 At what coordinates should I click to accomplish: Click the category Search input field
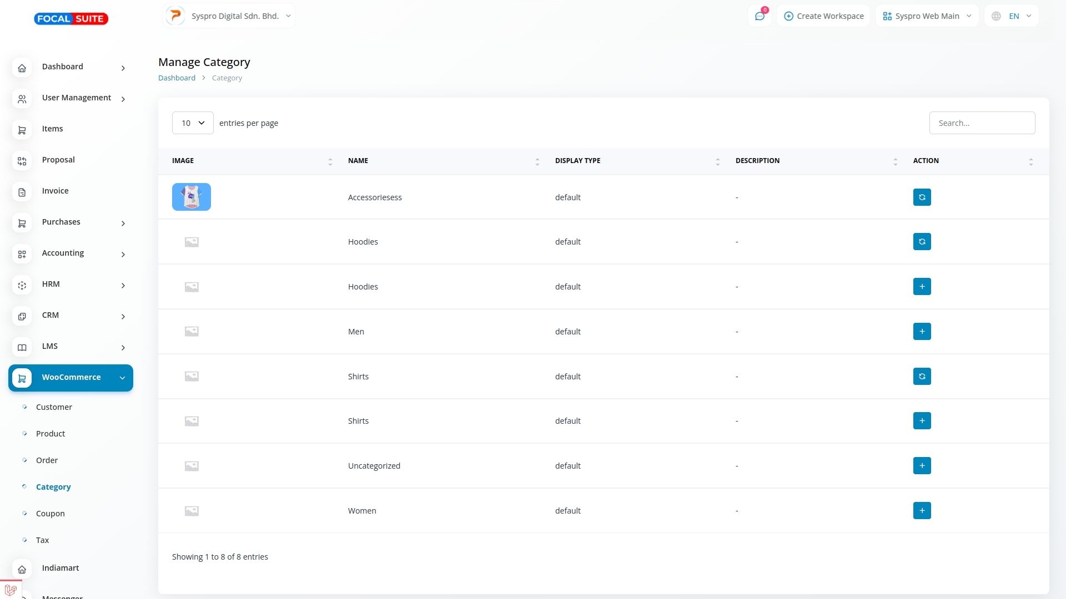982,123
